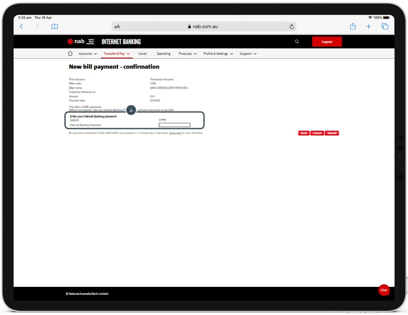Open the Spending menu item
This screenshot has width=408, height=315.
click(x=163, y=54)
